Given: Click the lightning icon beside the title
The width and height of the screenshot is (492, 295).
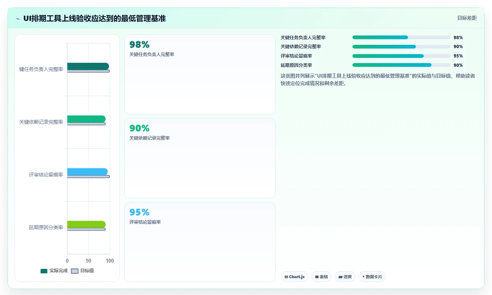Looking at the screenshot, I should (18, 18).
